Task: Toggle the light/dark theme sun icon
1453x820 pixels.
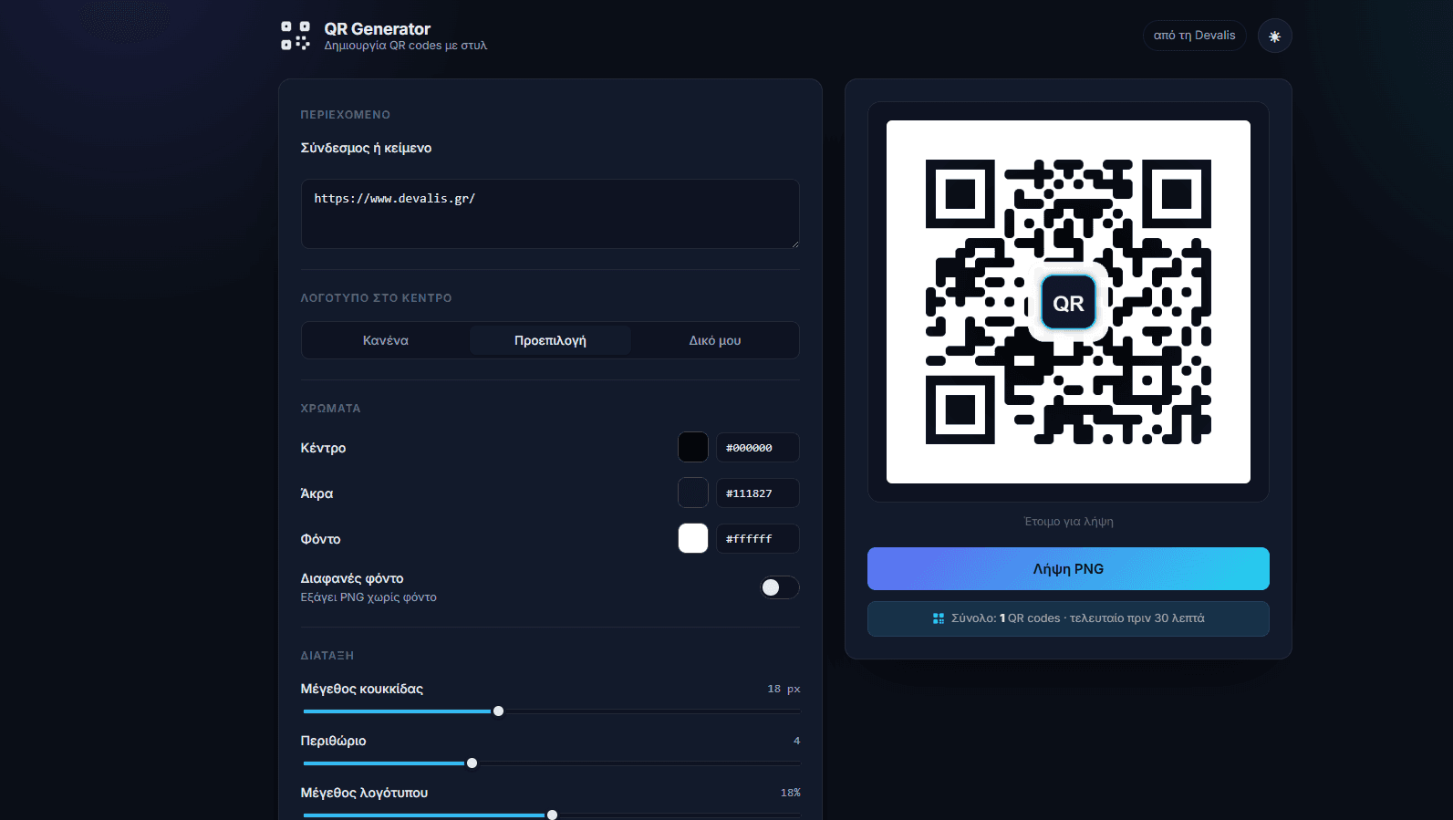Action: pos(1274,36)
